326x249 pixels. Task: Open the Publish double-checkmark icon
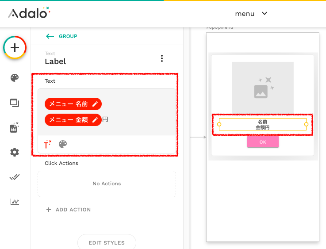pos(15,177)
